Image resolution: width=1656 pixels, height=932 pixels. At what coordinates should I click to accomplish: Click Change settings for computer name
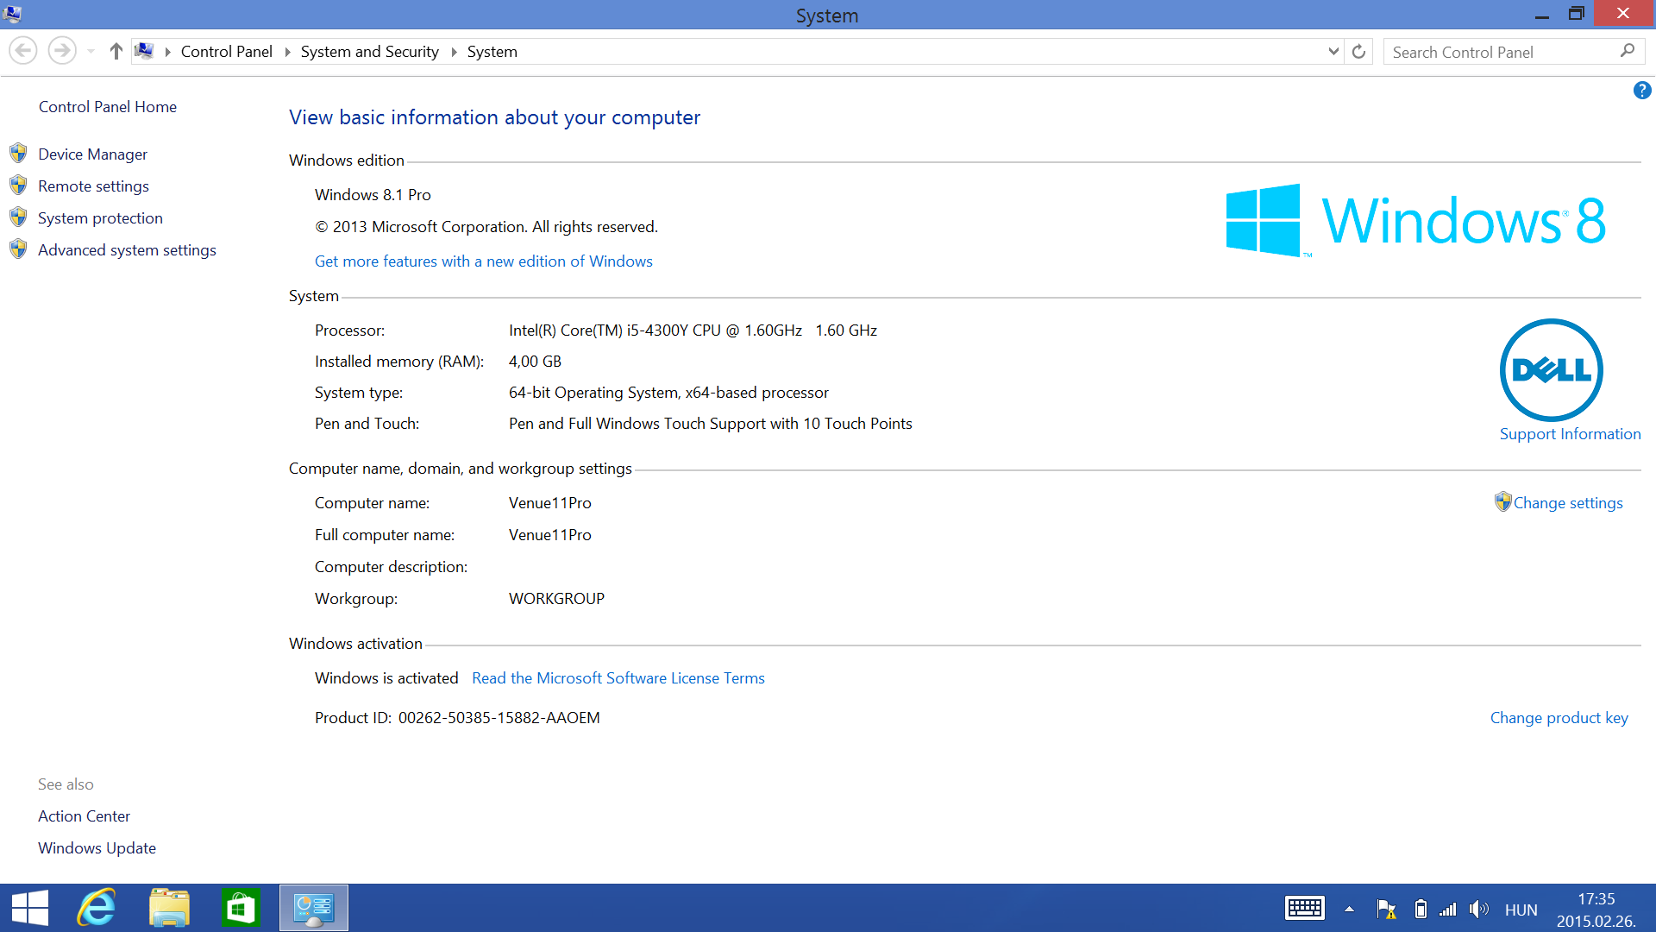coord(1567,503)
